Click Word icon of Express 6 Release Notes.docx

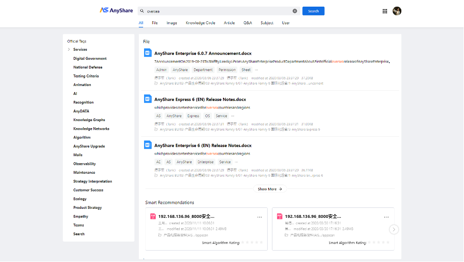coord(148,99)
